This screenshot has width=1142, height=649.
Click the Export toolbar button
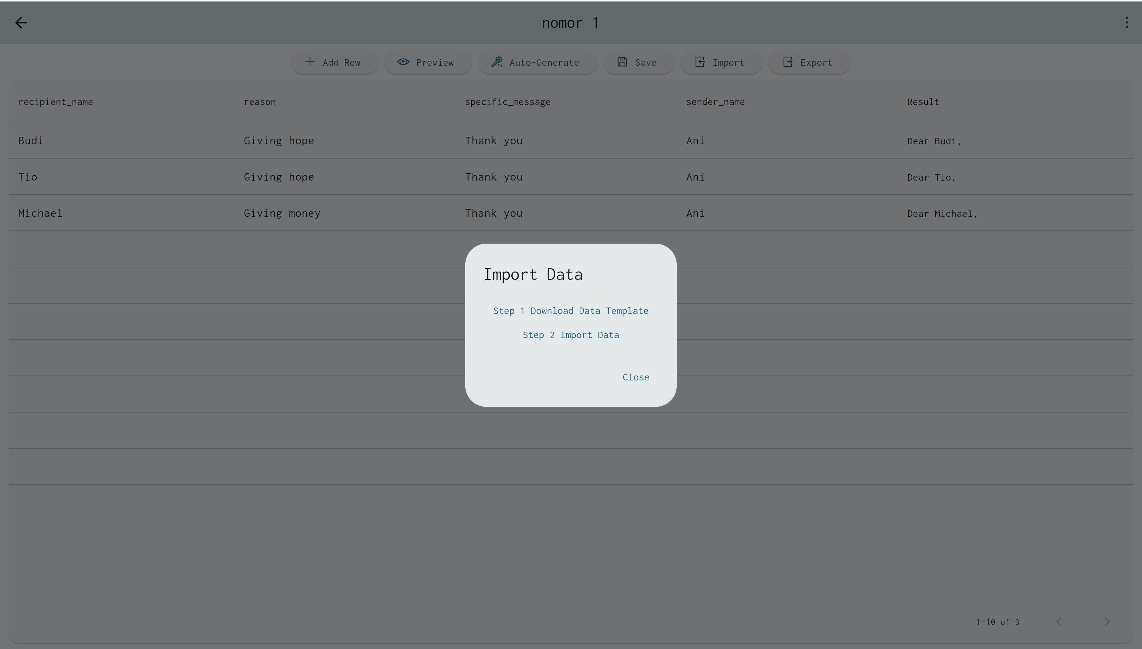click(x=809, y=62)
